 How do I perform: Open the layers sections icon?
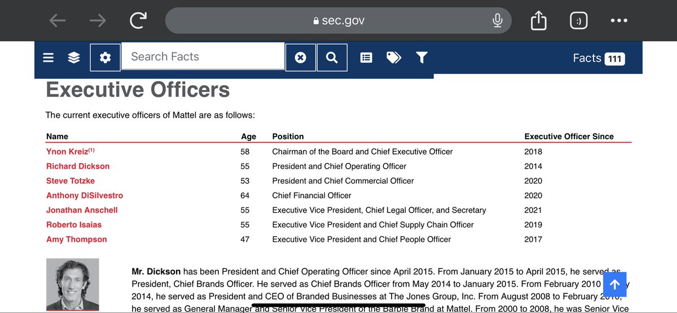(x=74, y=58)
